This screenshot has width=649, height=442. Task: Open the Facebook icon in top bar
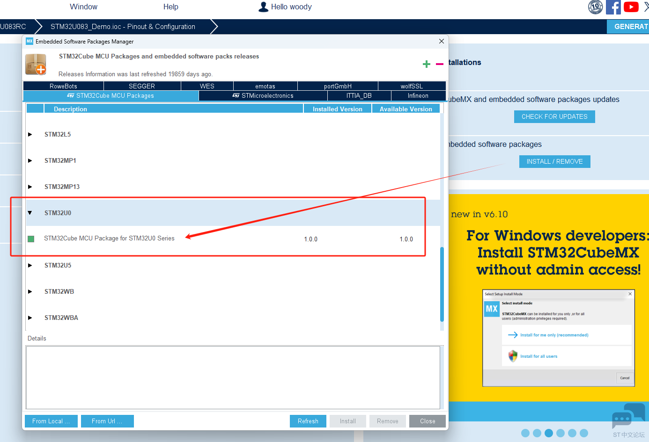(613, 7)
